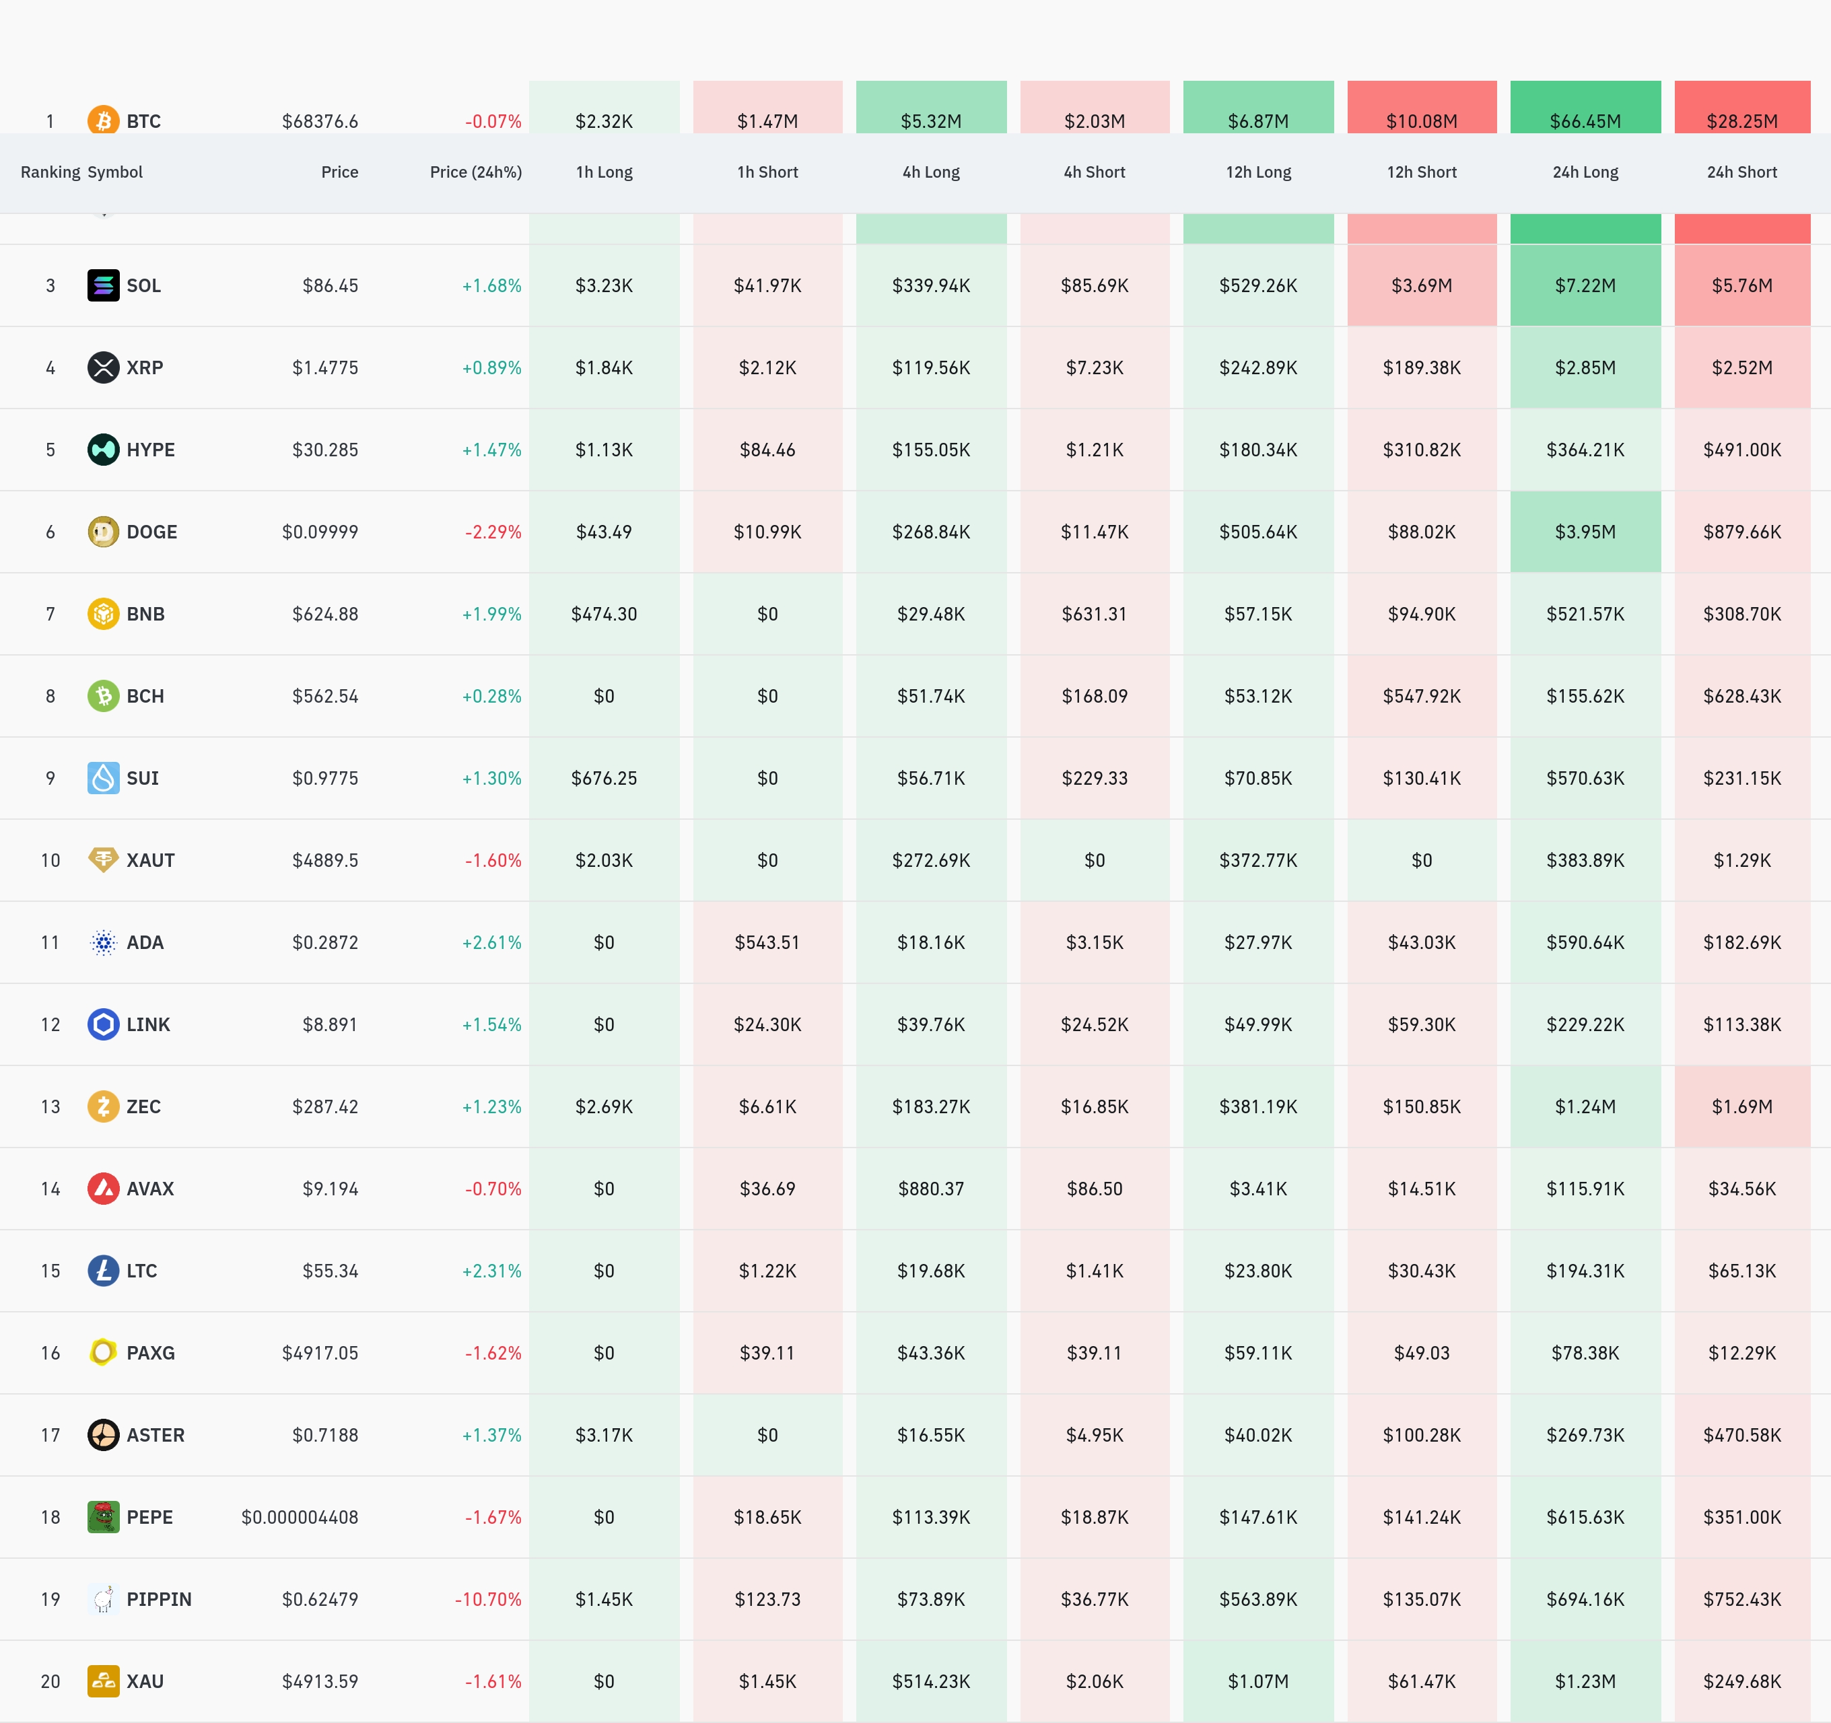
Task: Sort by 1h Short column header
Action: click(x=767, y=172)
